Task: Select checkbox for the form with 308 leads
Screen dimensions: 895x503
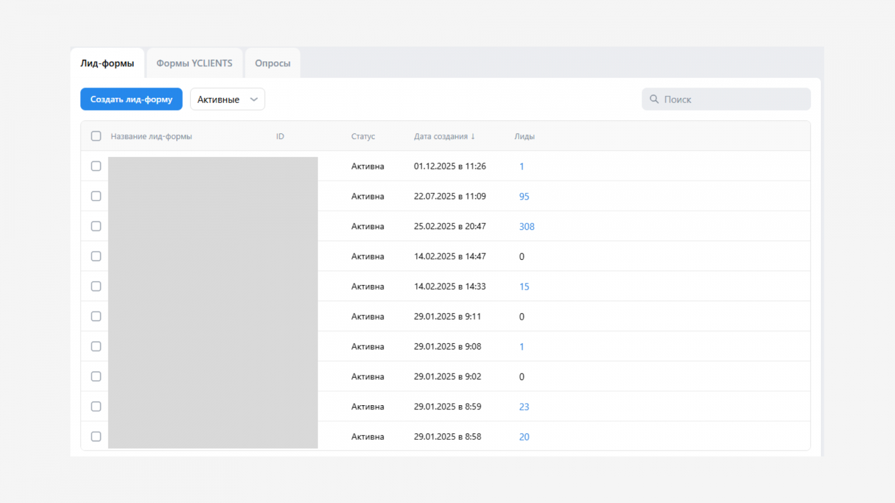Action: 96,226
